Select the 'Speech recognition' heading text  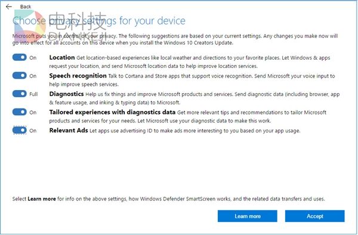(x=78, y=76)
